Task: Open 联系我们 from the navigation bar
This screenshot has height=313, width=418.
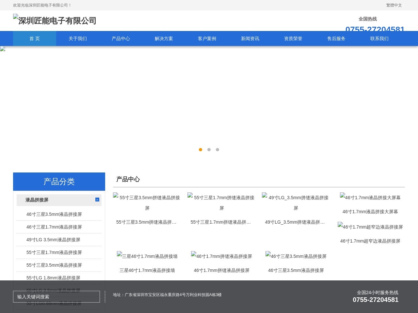Action: (x=379, y=38)
